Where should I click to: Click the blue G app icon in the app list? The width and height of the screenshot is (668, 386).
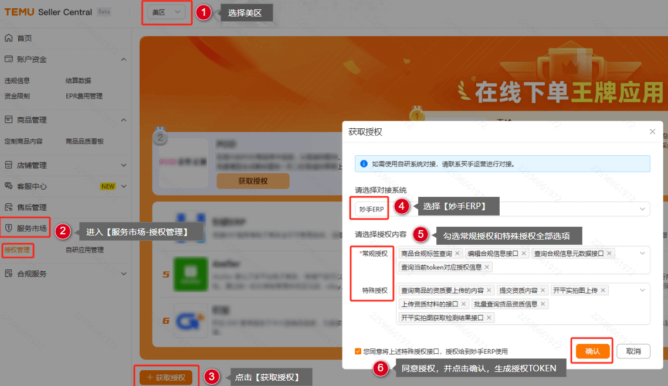click(191, 320)
